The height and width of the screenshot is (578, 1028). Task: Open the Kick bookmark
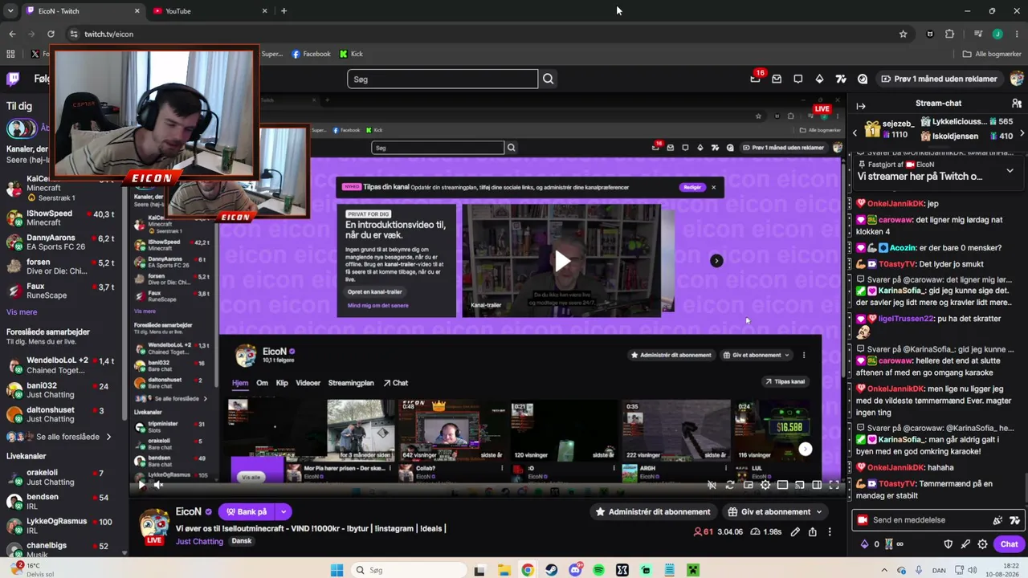click(x=351, y=54)
